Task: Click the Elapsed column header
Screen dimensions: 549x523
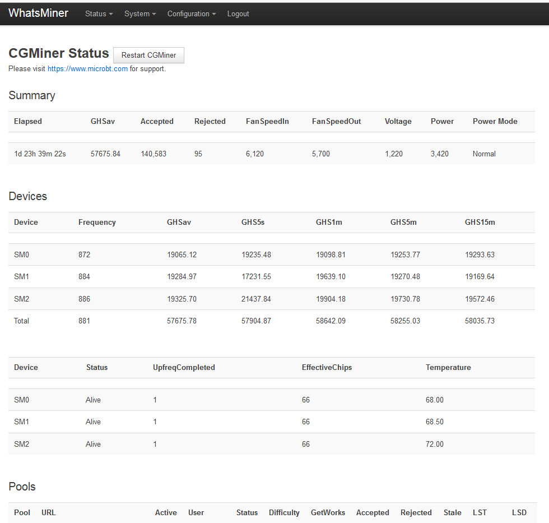Action: point(27,121)
